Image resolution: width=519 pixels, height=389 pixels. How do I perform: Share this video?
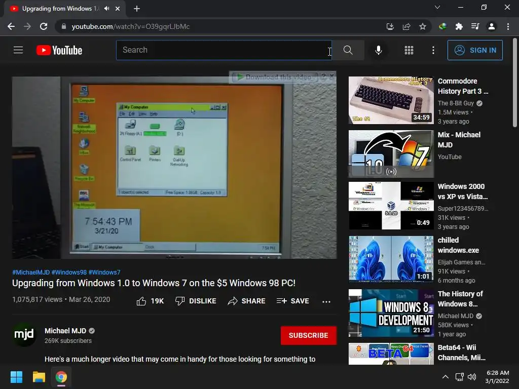[247, 301]
